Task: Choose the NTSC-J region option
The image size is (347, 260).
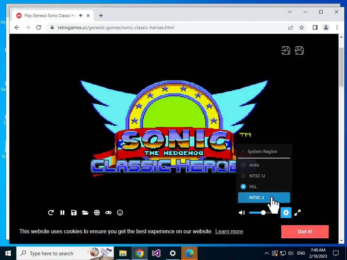Action: click(264, 197)
